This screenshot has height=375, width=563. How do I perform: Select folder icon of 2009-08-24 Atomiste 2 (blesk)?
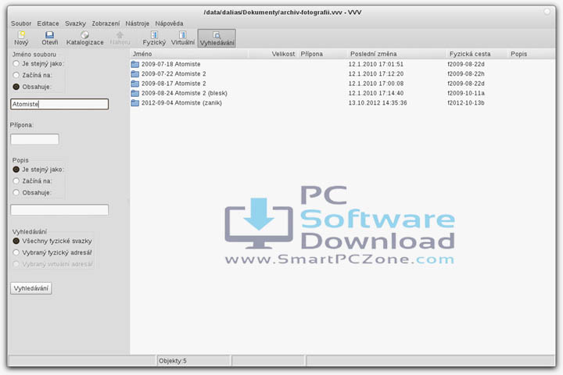coord(135,93)
